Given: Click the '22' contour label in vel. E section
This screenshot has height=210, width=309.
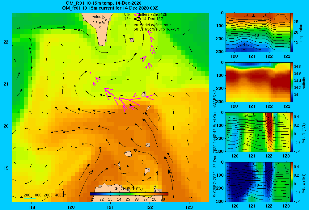Looking at the screenshot, I should click(x=256, y=176).
